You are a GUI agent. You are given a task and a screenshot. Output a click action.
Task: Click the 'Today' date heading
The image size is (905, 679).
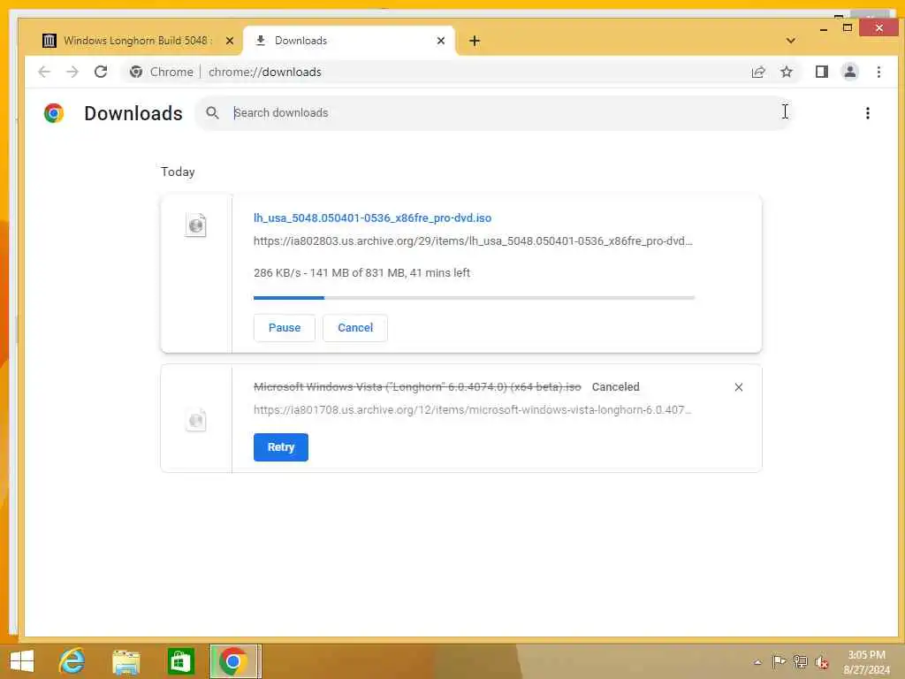click(x=178, y=172)
